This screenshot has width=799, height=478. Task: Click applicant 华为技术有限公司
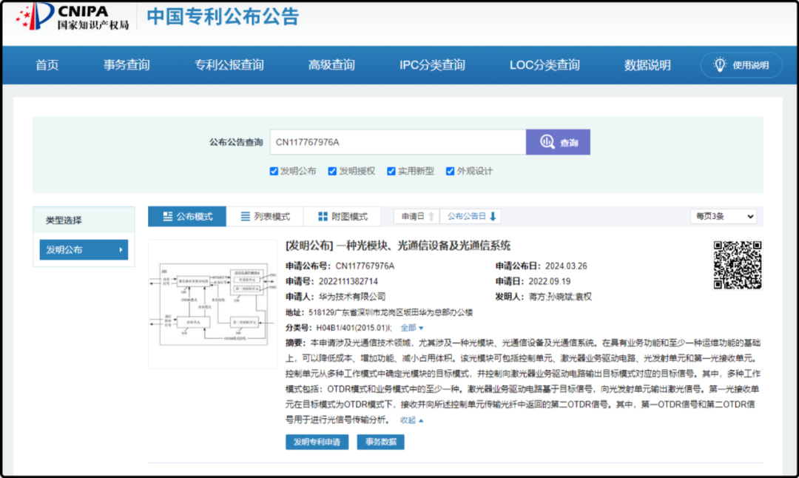(x=352, y=297)
